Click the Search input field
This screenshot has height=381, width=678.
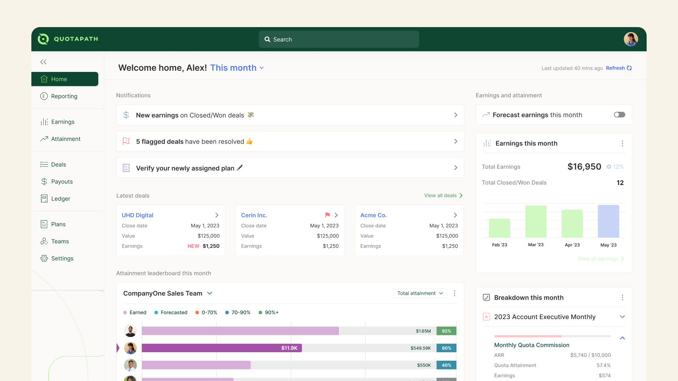339,39
